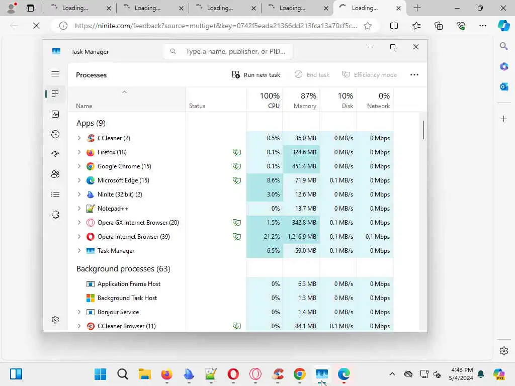Open the Details page sidebar icon
Image resolution: width=515 pixels, height=386 pixels.
[55, 195]
